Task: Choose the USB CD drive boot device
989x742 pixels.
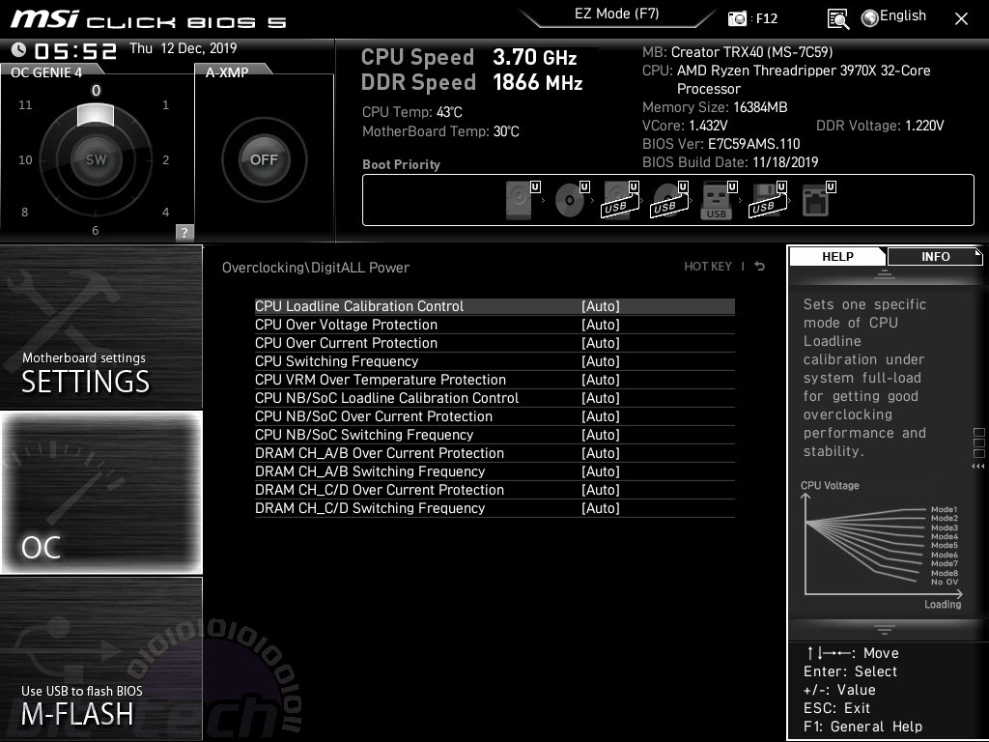Action: pyautogui.click(x=669, y=199)
